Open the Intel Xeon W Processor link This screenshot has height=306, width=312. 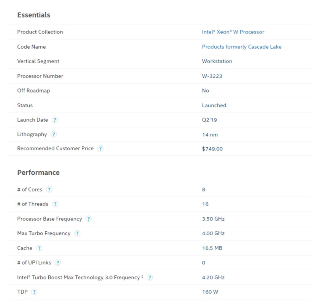coord(233,32)
